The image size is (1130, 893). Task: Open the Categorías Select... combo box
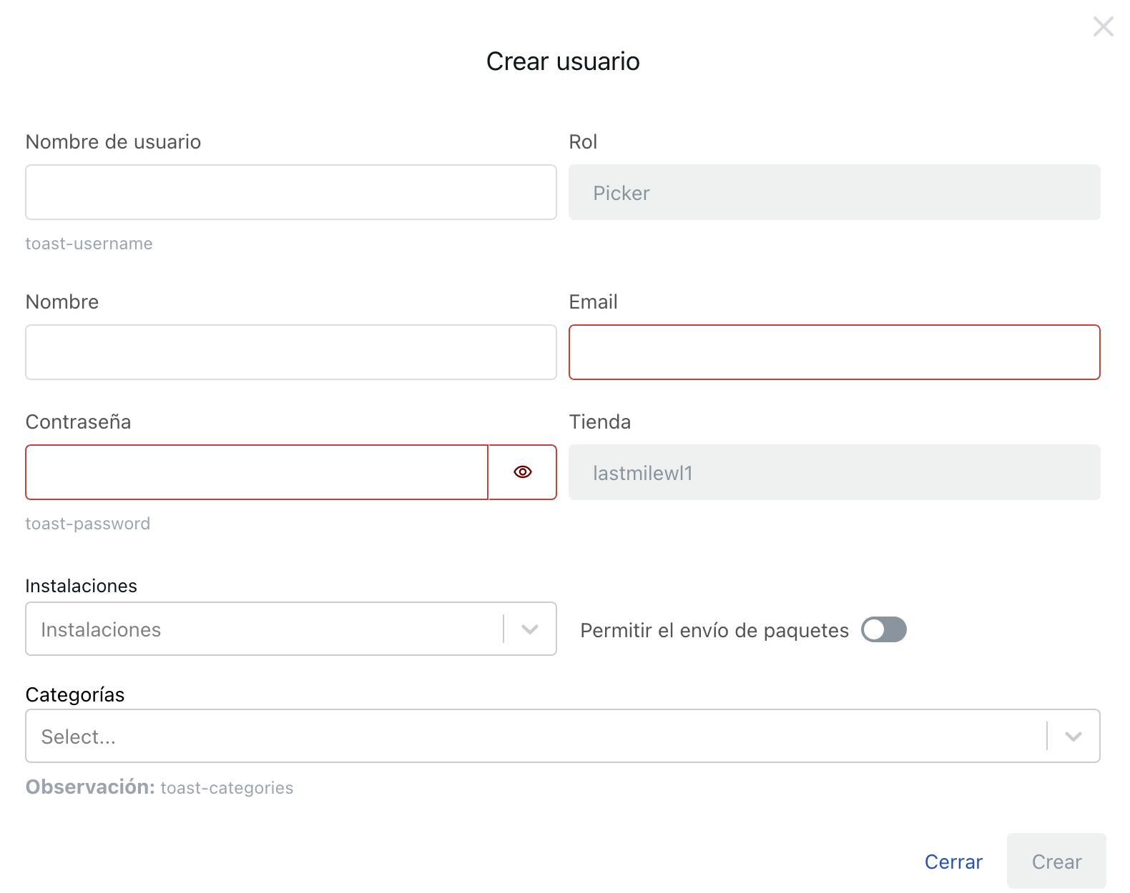tap(536, 737)
